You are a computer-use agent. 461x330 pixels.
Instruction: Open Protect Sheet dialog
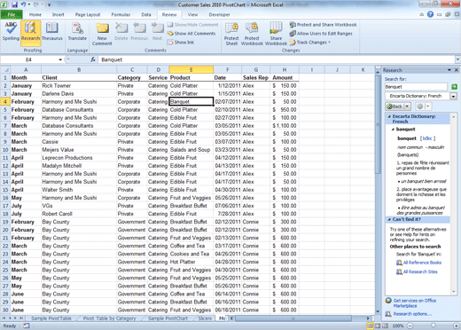[x=231, y=35]
